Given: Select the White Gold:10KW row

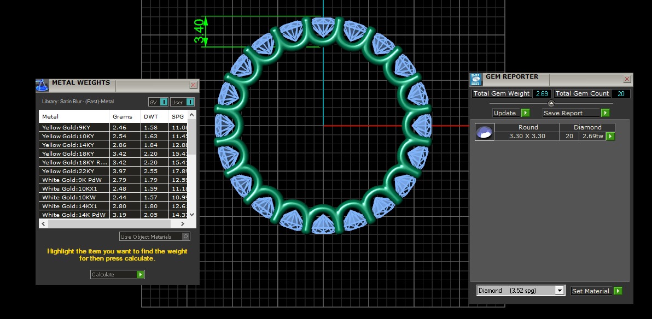Looking at the screenshot, I should pos(113,197).
